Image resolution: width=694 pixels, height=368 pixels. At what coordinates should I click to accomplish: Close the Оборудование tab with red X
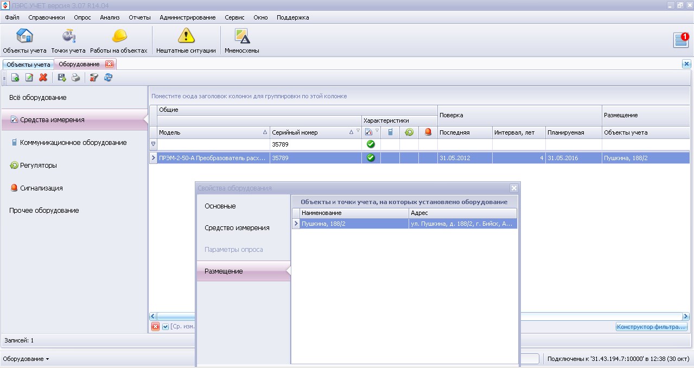pos(109,64)
